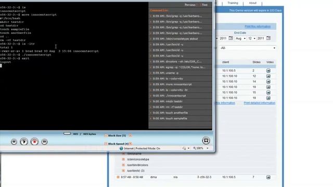Play video for the row with 14 slides
The image size is (333, 187).
(268, 82)
